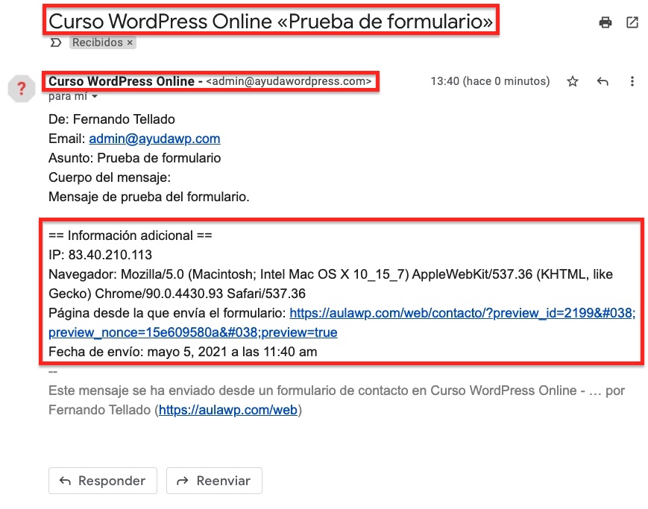Screen dimensions: 648x509
Task: Open the https://aulawp.com/web link
Action: (227, 410)
